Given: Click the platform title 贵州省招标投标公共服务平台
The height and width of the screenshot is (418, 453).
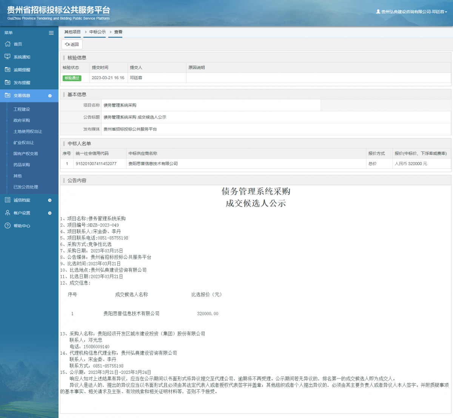Looking at the screenshot, I should coord(59,10).
